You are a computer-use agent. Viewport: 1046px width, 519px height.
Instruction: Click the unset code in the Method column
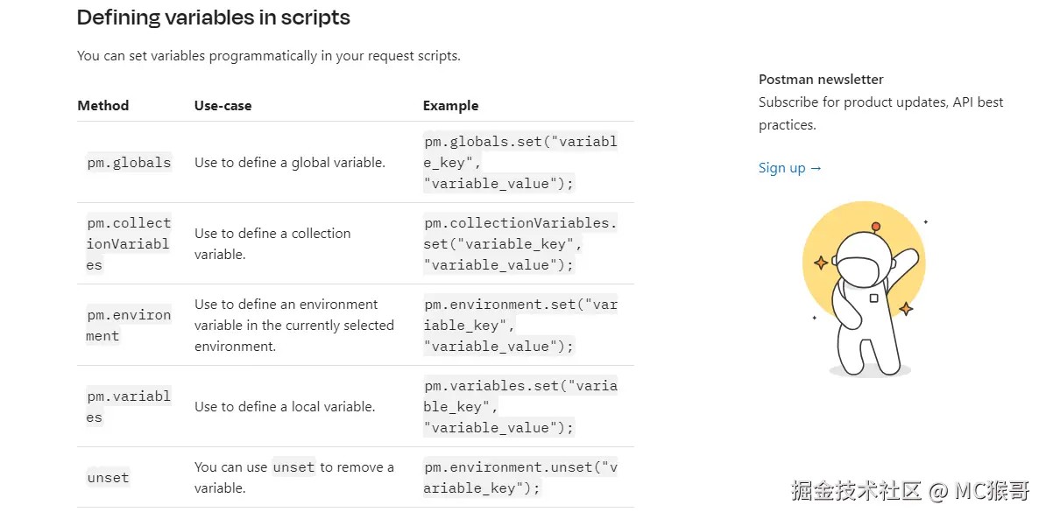tap(108, 478)
